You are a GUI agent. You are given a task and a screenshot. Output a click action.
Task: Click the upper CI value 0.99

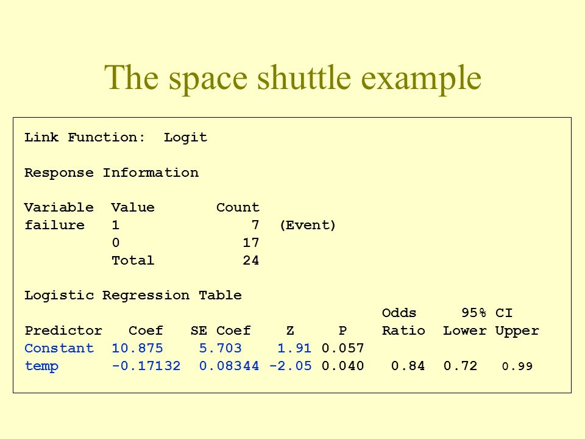(517, 366)
